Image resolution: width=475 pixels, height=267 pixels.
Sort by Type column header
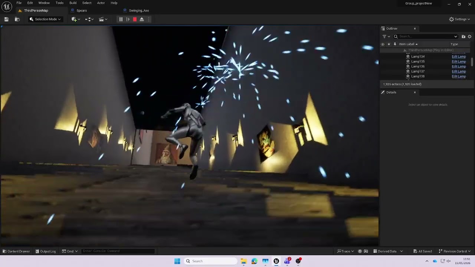pos(454,44)
